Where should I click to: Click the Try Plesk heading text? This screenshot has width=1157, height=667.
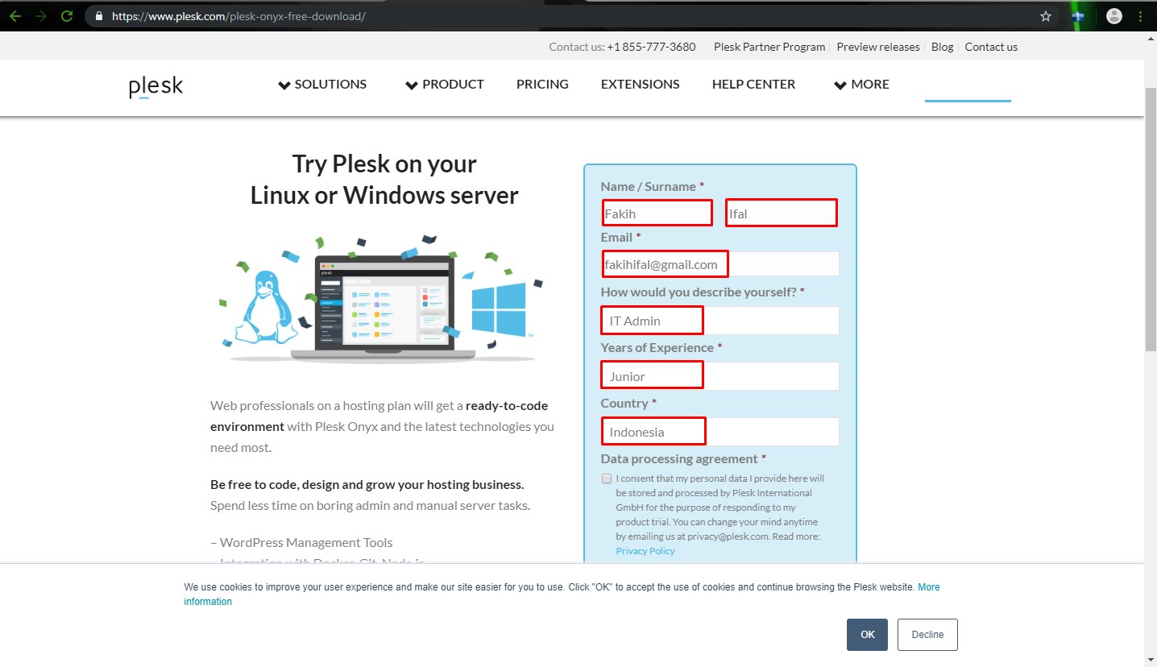[x=384, y=180]
